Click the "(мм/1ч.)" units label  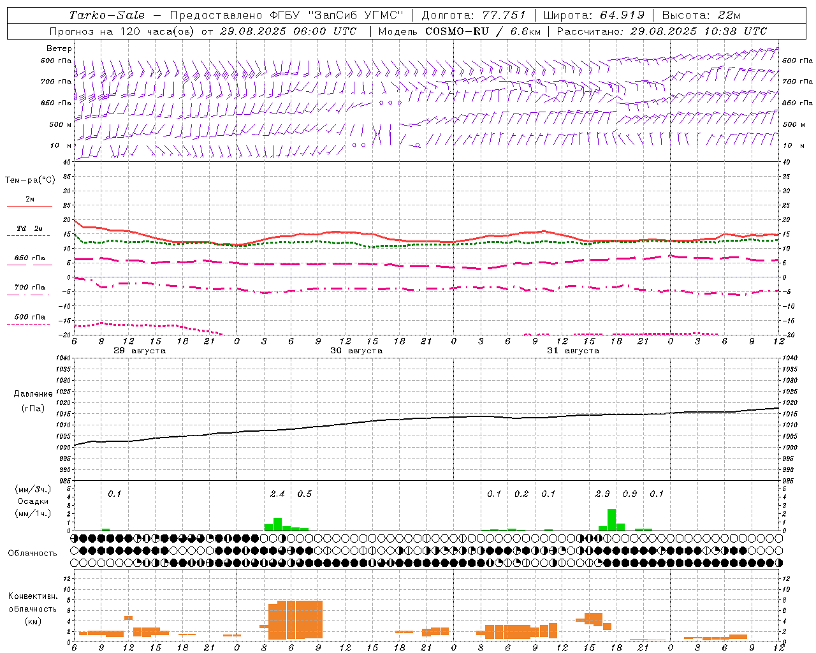[x=32, y=513]
